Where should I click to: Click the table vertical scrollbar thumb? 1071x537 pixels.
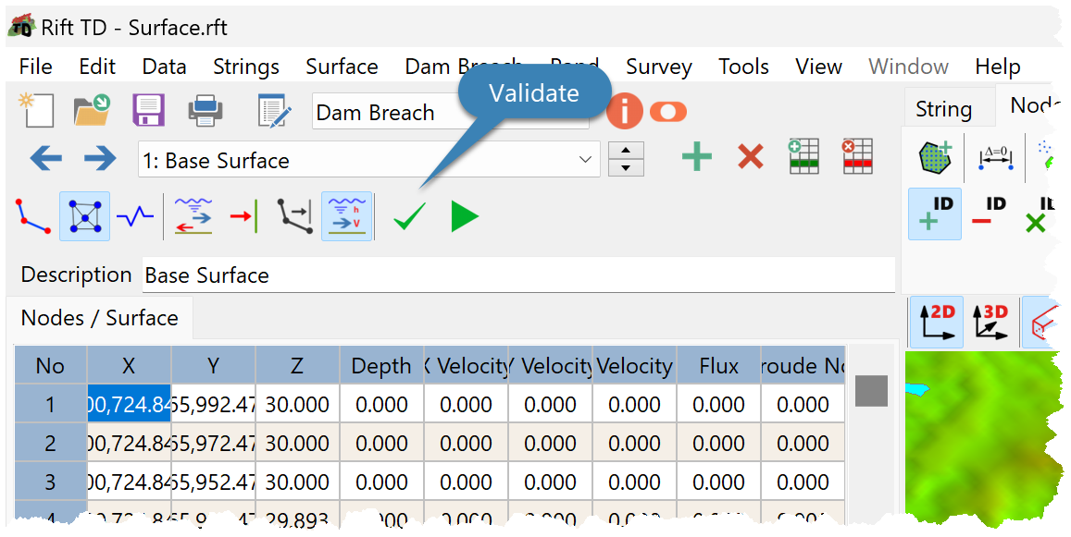click(x=871, y=391)
